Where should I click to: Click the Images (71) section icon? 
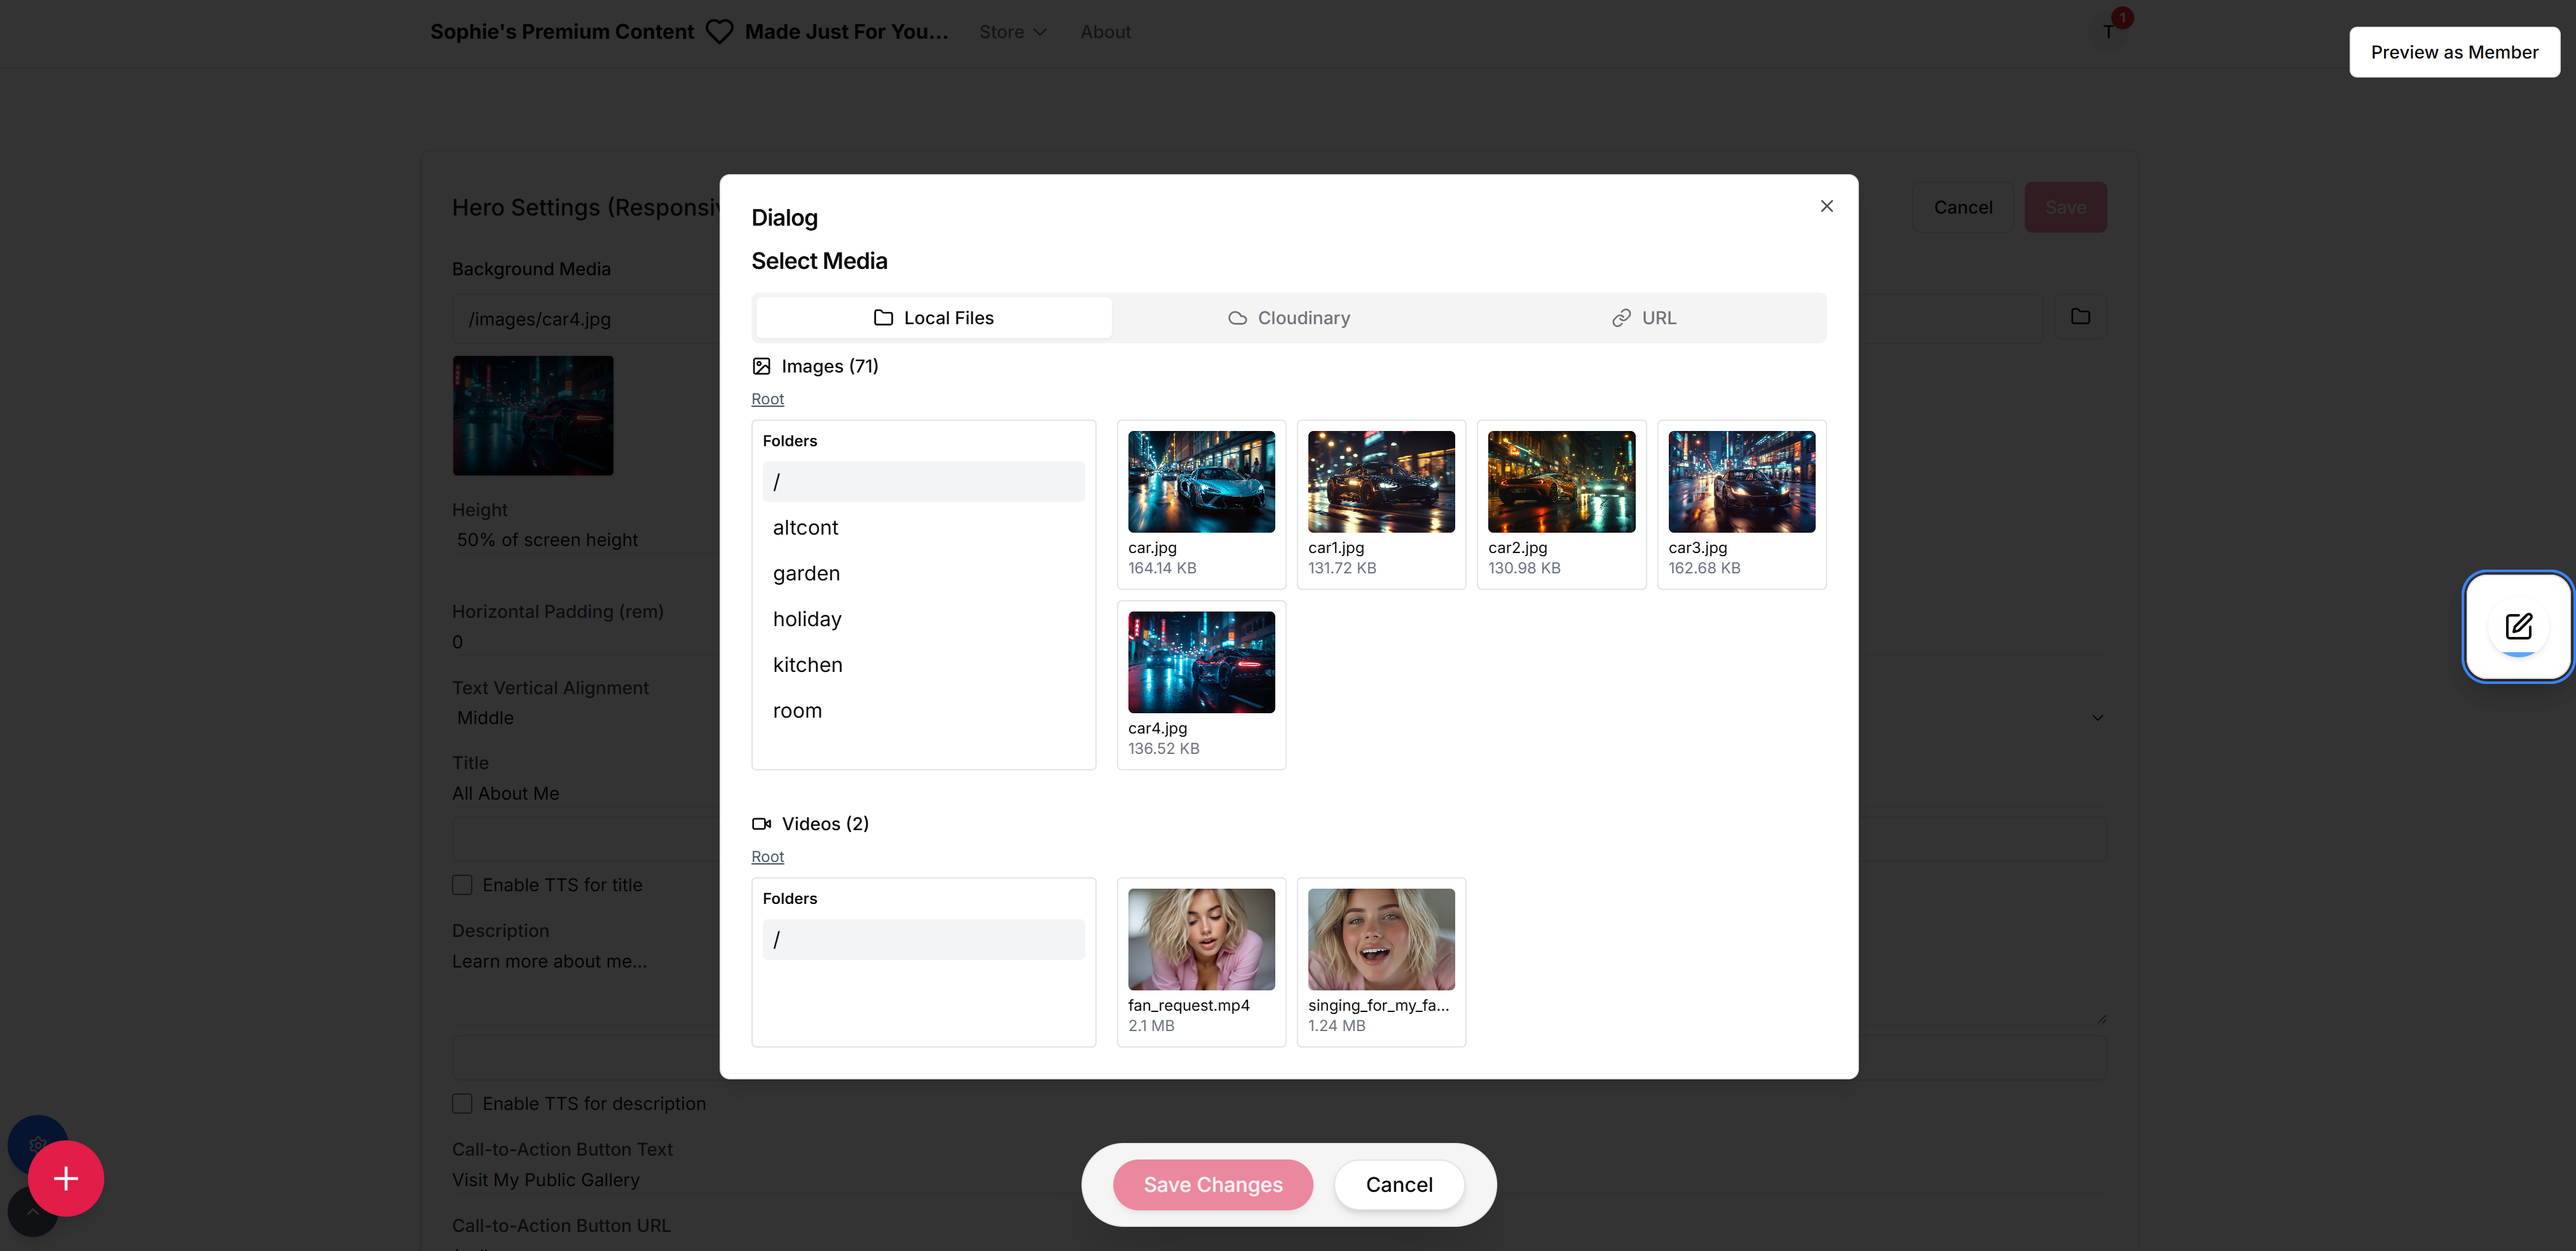(x=761, y=367)
